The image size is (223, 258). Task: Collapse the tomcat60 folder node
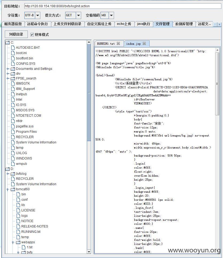tap(7, 189)
